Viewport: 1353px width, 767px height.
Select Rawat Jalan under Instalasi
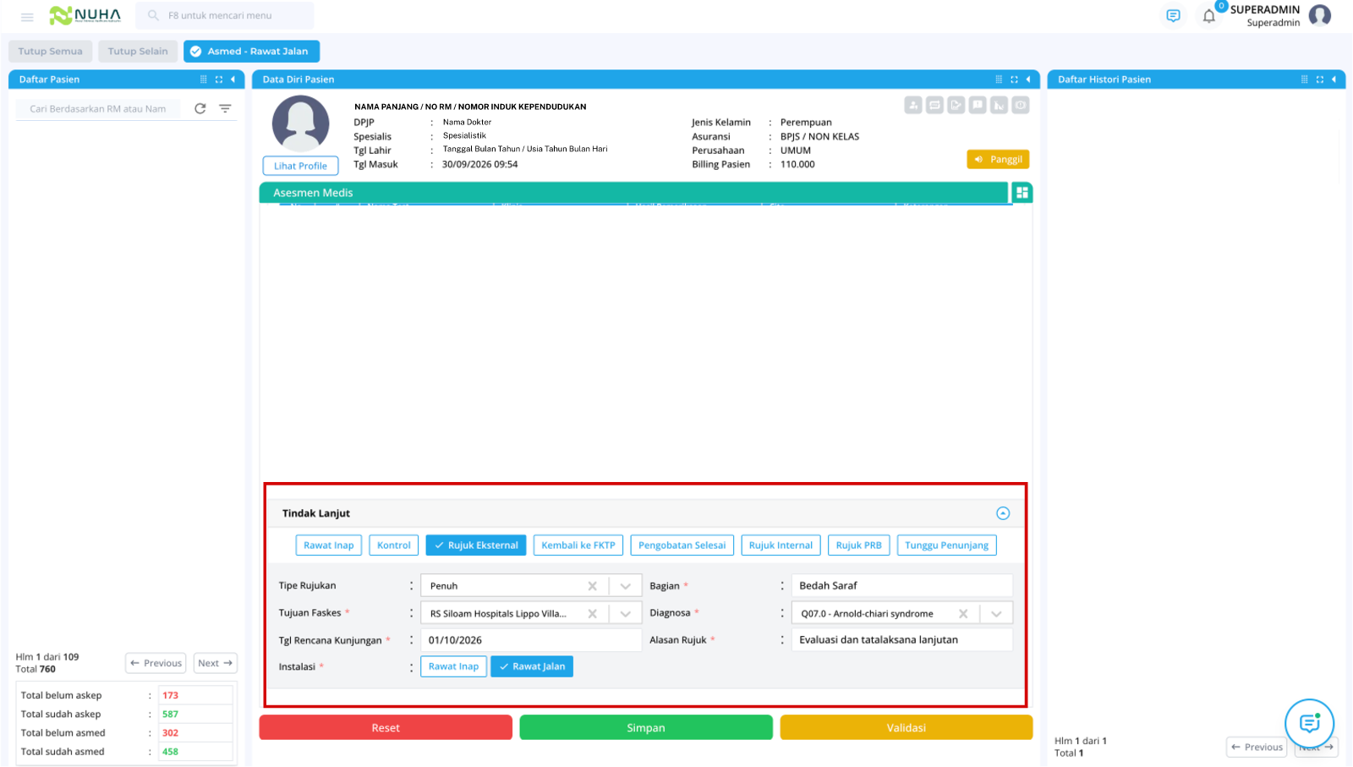point(532,666)
